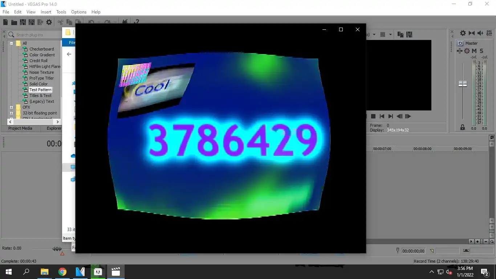Click the VEGAS Pro taskbar icon
Image resolution: width=496 pixels, height=279 pixels.
click(80, 272)
